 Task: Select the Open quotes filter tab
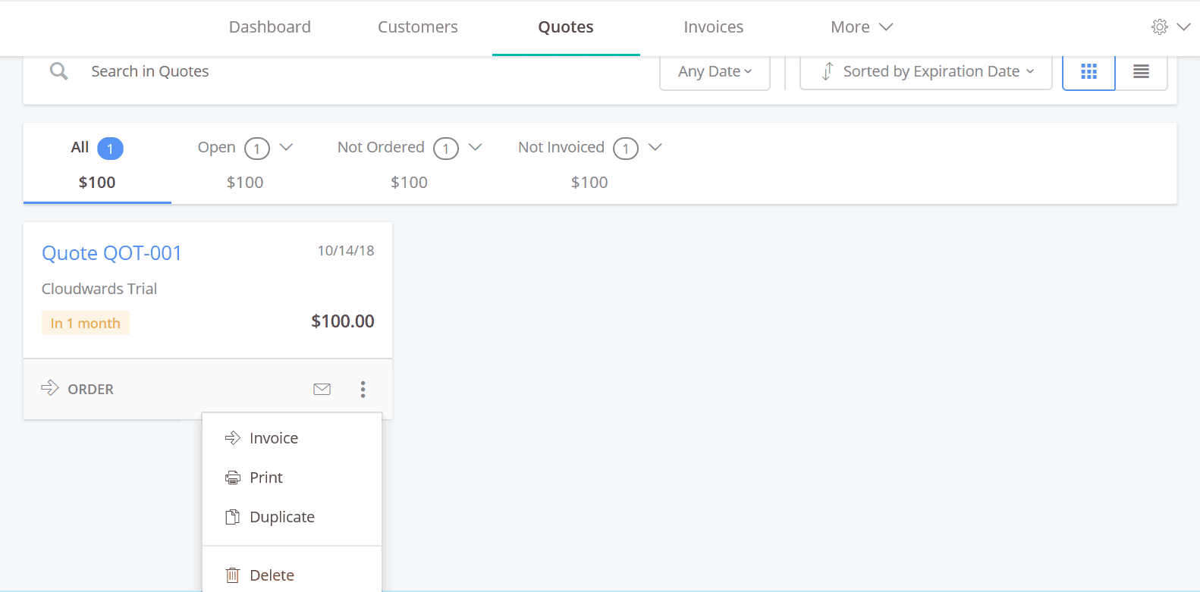tap(245, 164)
